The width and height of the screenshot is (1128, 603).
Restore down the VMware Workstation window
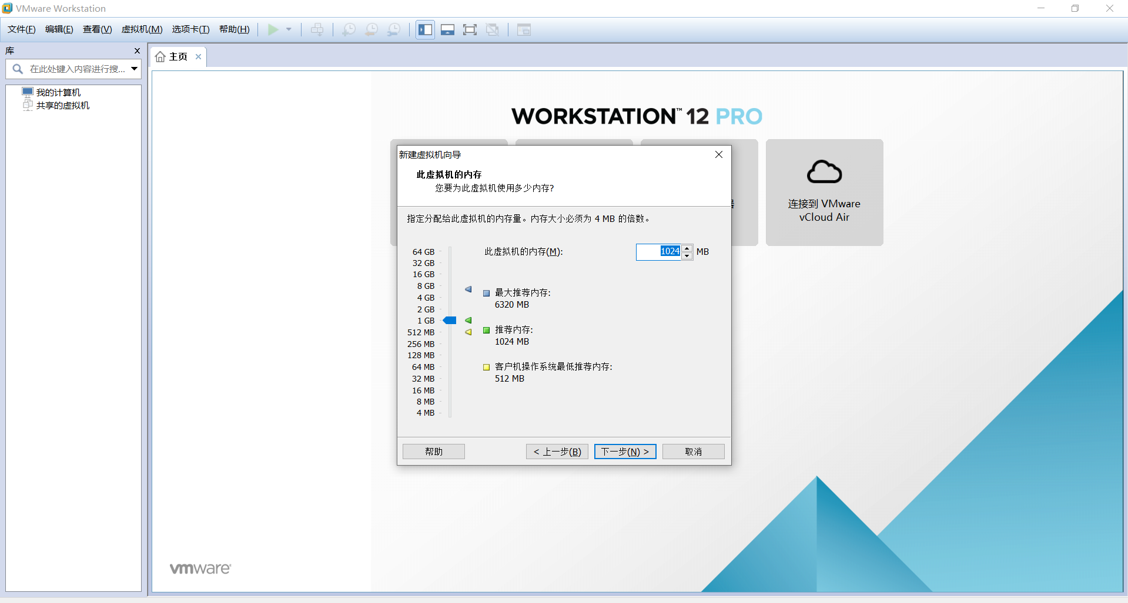pos(1075,8)
